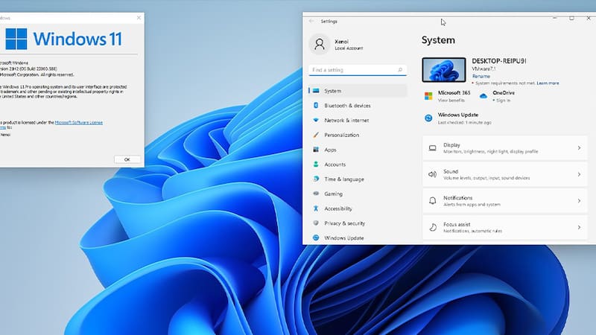Image resolution: width=596 pixels, height=335 pixels.
Task: Open the Apps section in the sidebar
Action: coord(330,150)
